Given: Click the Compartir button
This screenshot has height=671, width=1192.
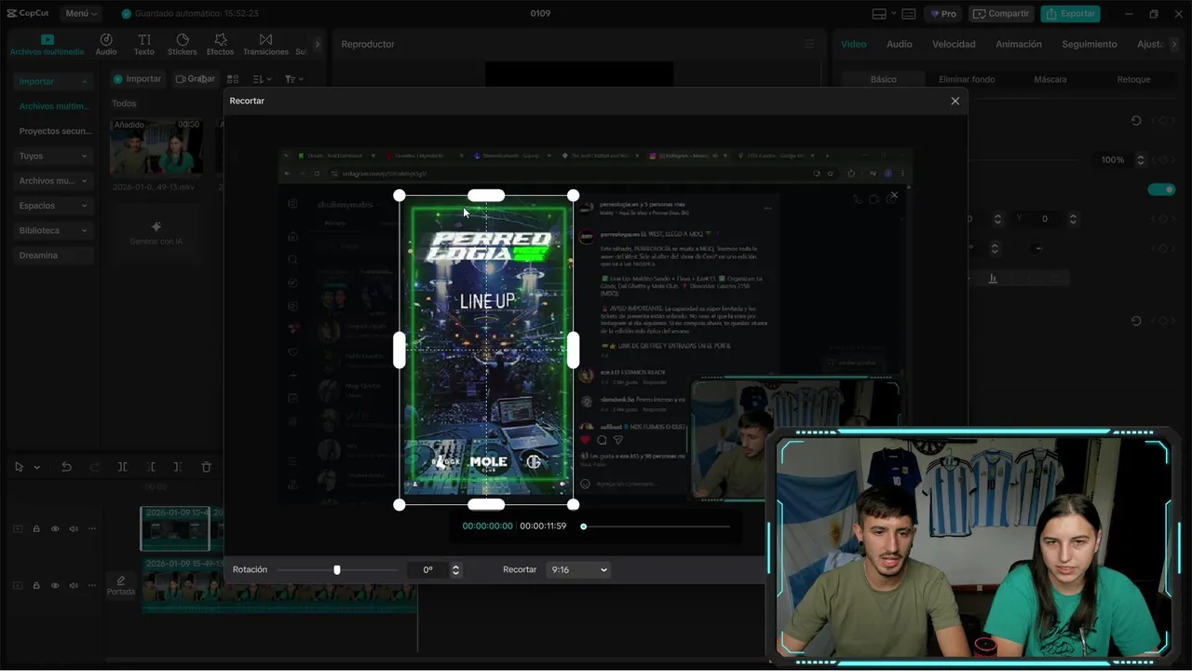Looking at the screenshot, I should [1001, 14].
